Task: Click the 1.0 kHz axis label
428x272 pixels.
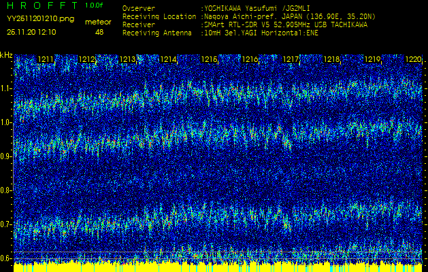Action: click(x=6, y=122)
